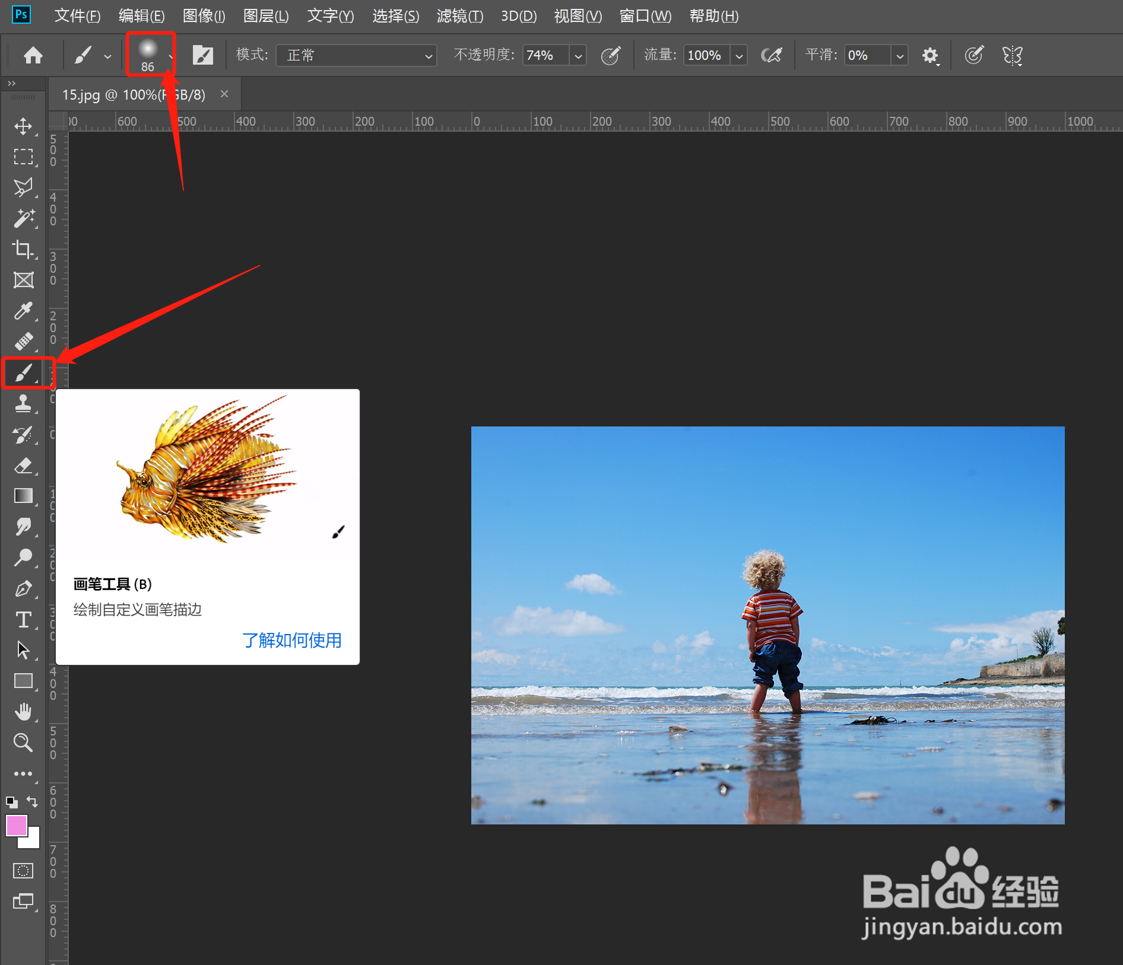The height and width of the screenshot is (965, 1123).
Task: Open the Edit Toolbar three-dots menu
Action: tap(23, 773)
